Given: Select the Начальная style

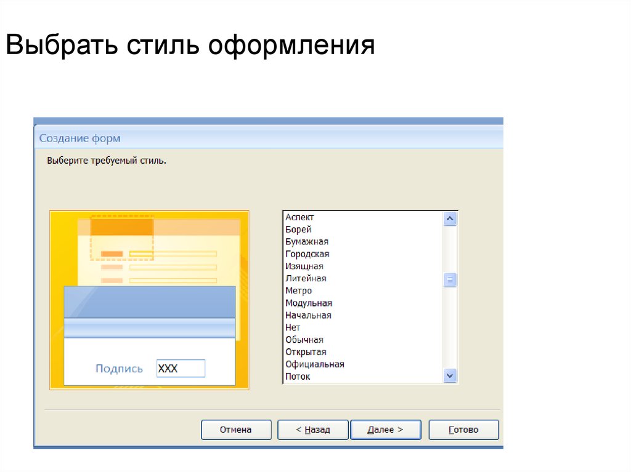Looking at the screenshot, I should tap(308, 316).
